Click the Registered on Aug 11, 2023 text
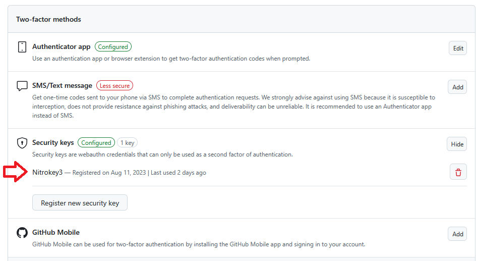Viewport: 477px width, 261px height. pos(109,173)
